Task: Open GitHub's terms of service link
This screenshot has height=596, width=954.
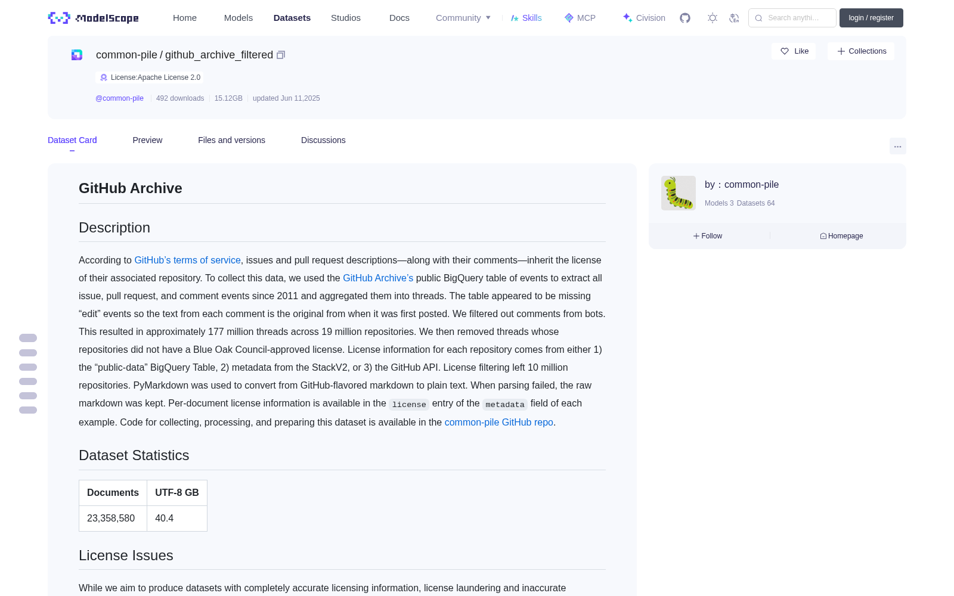Action: click(x=187, y=260)
